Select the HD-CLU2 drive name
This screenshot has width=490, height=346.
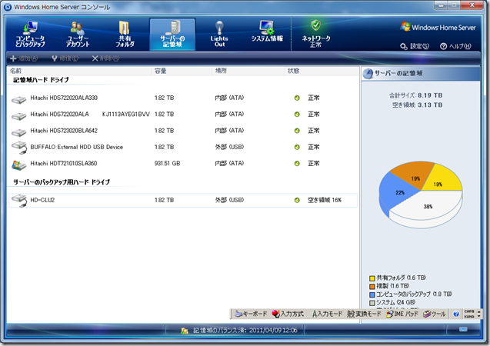42,200
